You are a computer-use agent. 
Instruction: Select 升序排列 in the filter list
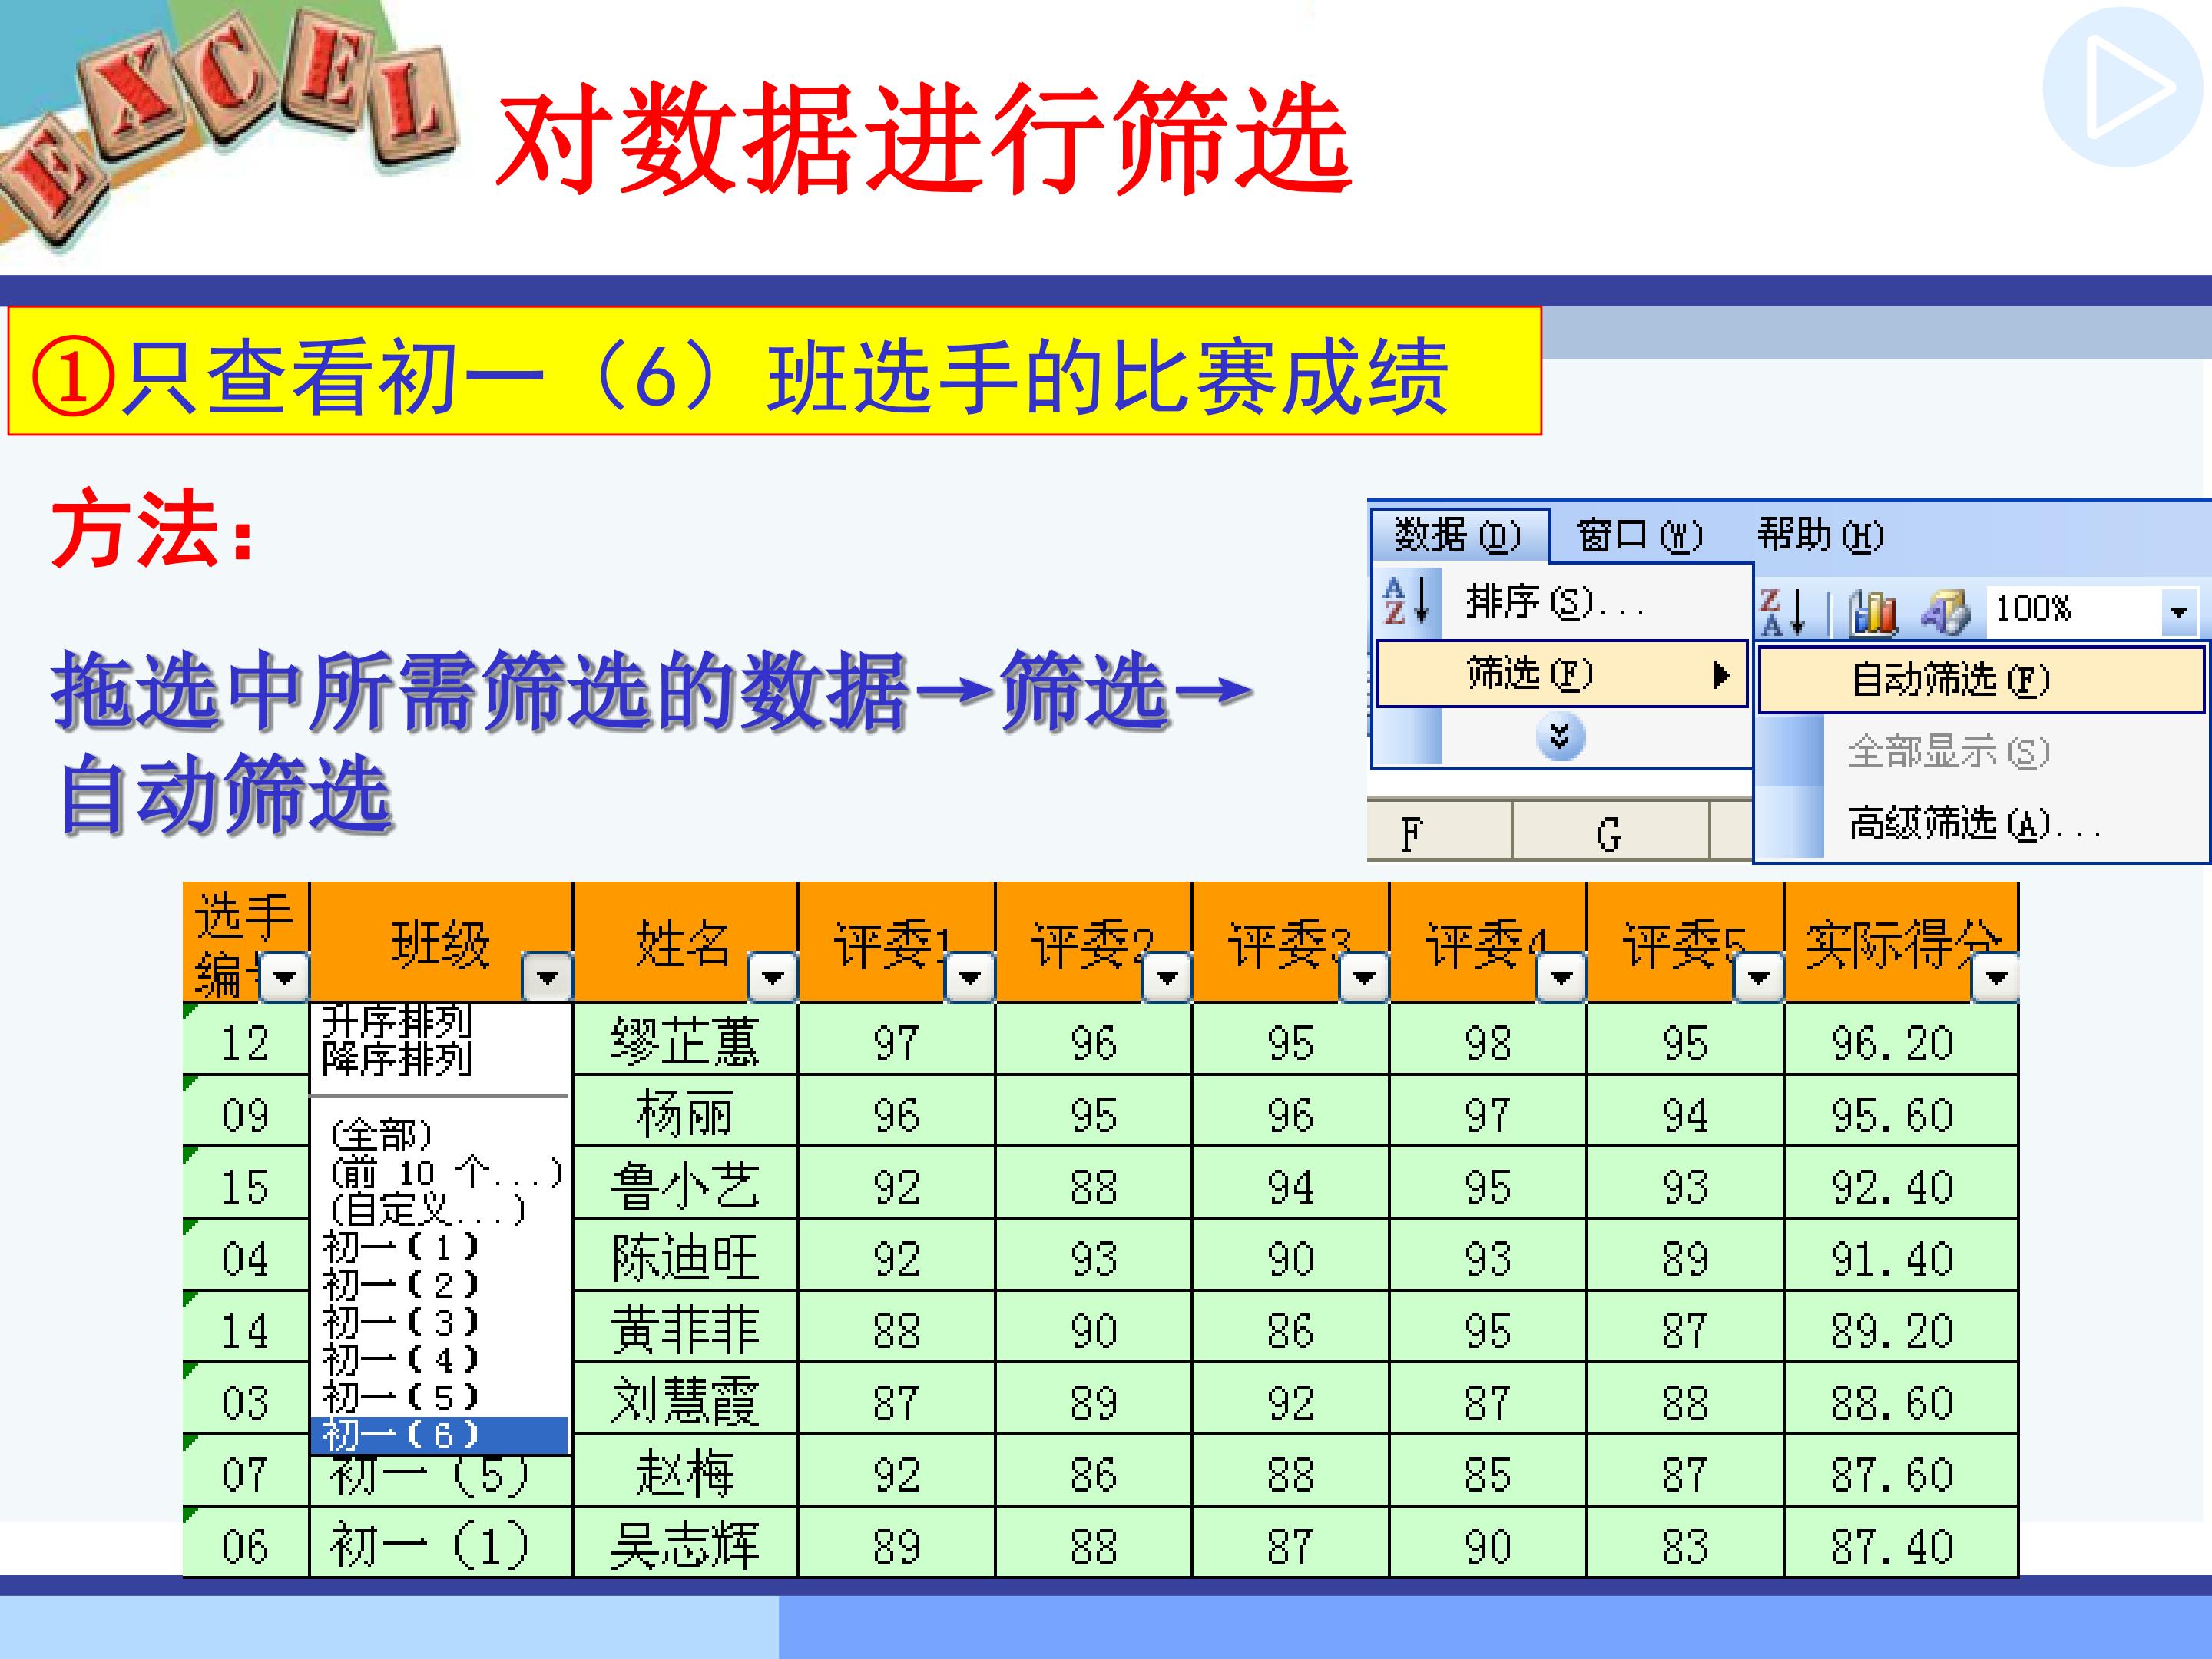[396, 1021]
